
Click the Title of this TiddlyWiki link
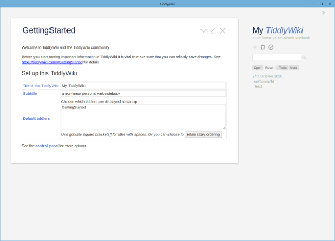pos(41,86)
